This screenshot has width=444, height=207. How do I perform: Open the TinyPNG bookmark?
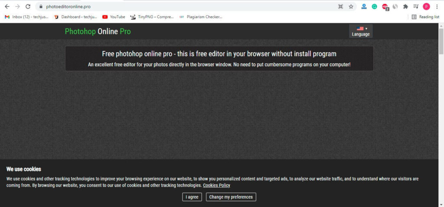pyautogui.click(x=152, y=17)
